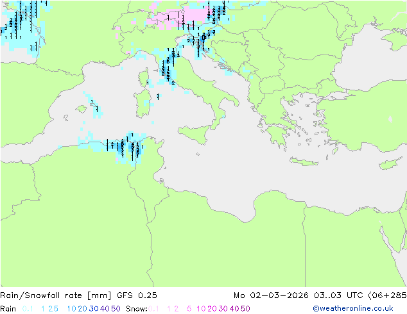Screen dimensions: 407x314
Task: Select the Snow legend 5 color value
Action: 189,309
